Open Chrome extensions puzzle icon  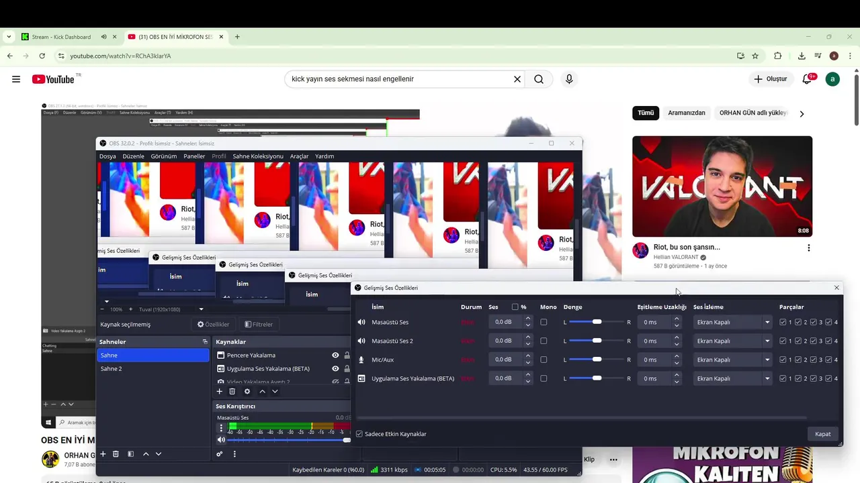point(778,56)
